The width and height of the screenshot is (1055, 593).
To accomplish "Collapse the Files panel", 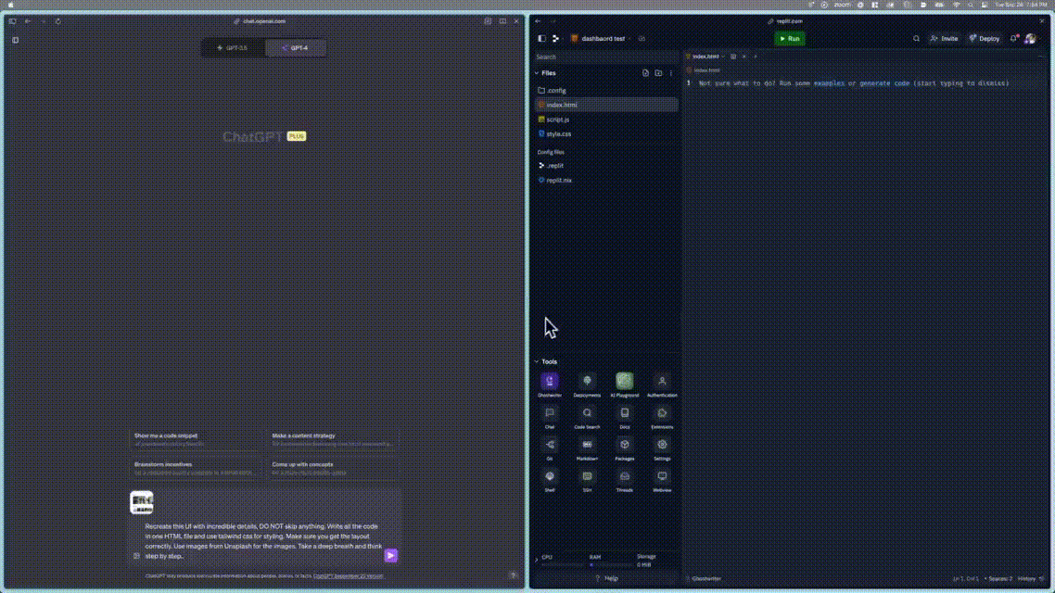I will coord(535,72).
